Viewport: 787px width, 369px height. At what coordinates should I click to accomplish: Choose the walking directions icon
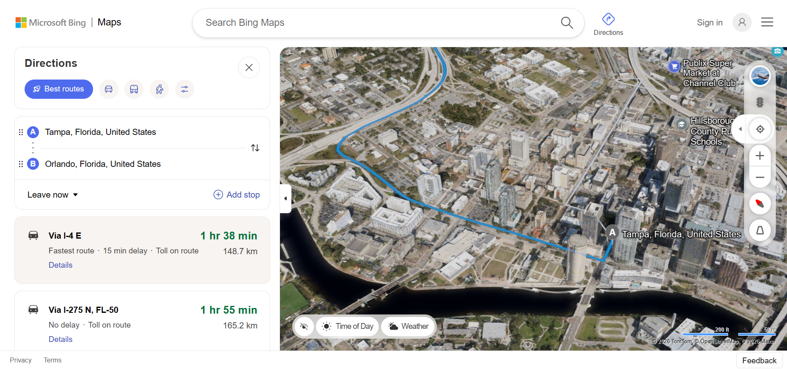159,89
